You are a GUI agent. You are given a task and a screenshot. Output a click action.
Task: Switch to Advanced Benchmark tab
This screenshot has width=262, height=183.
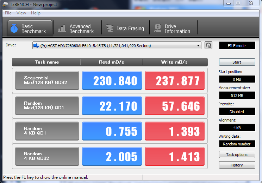(78, 28)
